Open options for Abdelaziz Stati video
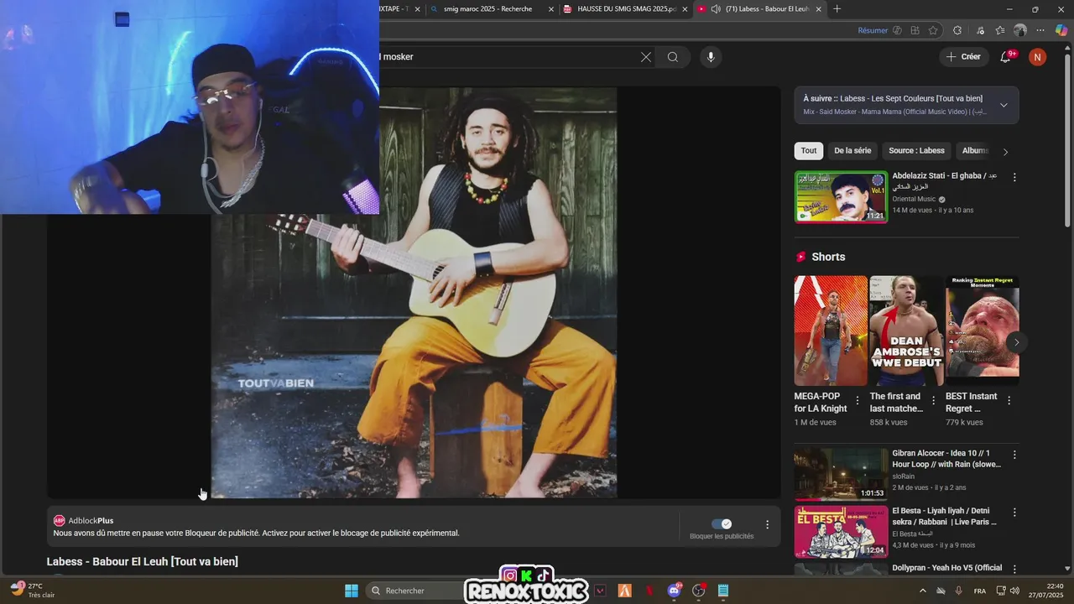The image size is (1074, 604). 1014,178
